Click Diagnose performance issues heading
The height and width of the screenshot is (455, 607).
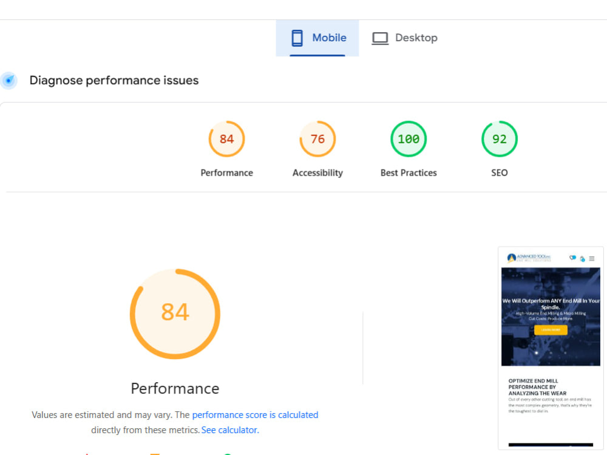pos(114,80)
